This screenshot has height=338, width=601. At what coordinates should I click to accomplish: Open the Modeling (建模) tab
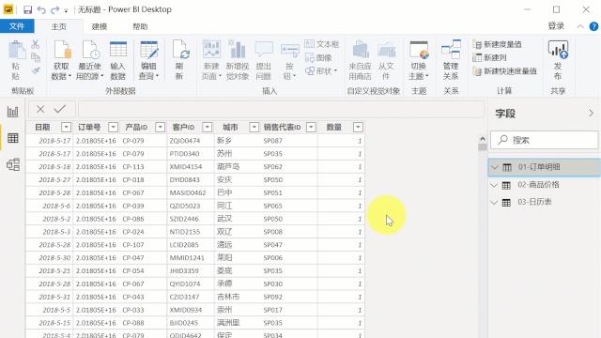(100, 26)
